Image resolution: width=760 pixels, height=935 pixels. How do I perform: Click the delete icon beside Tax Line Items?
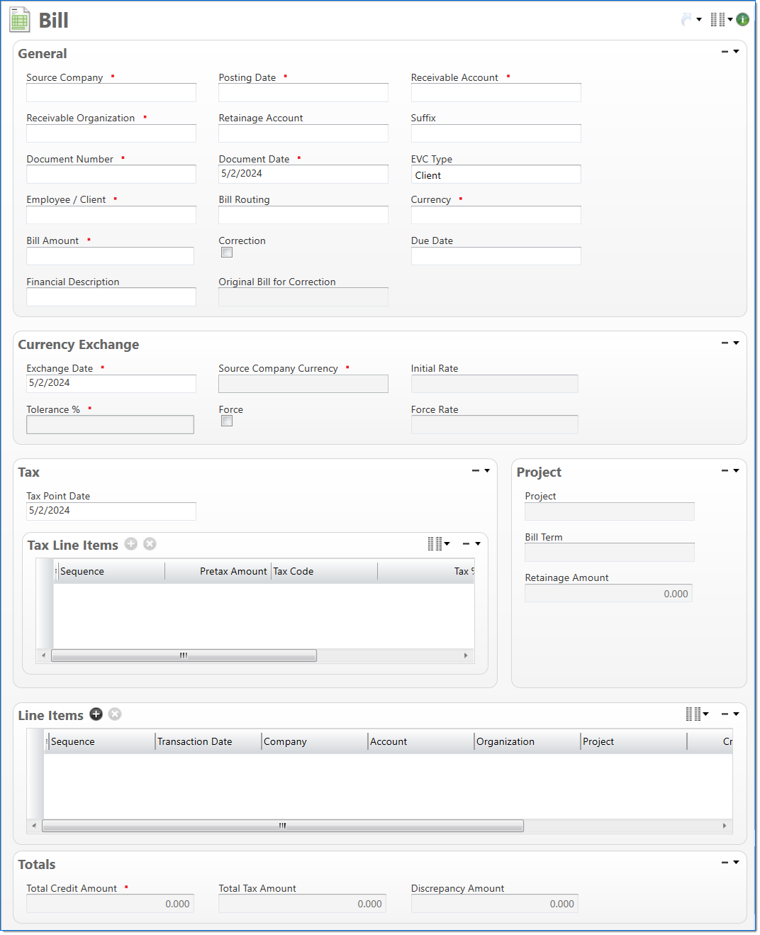150,544
